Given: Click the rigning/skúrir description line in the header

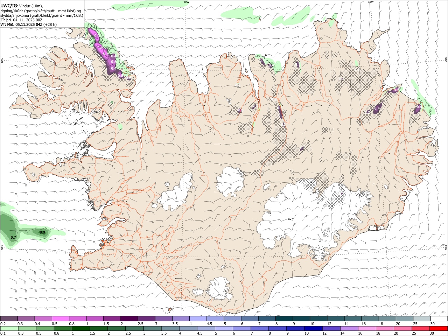Looking at the screenshot, I should click(x=41, y=10).
